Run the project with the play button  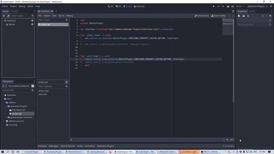click(x=214, y=6)
